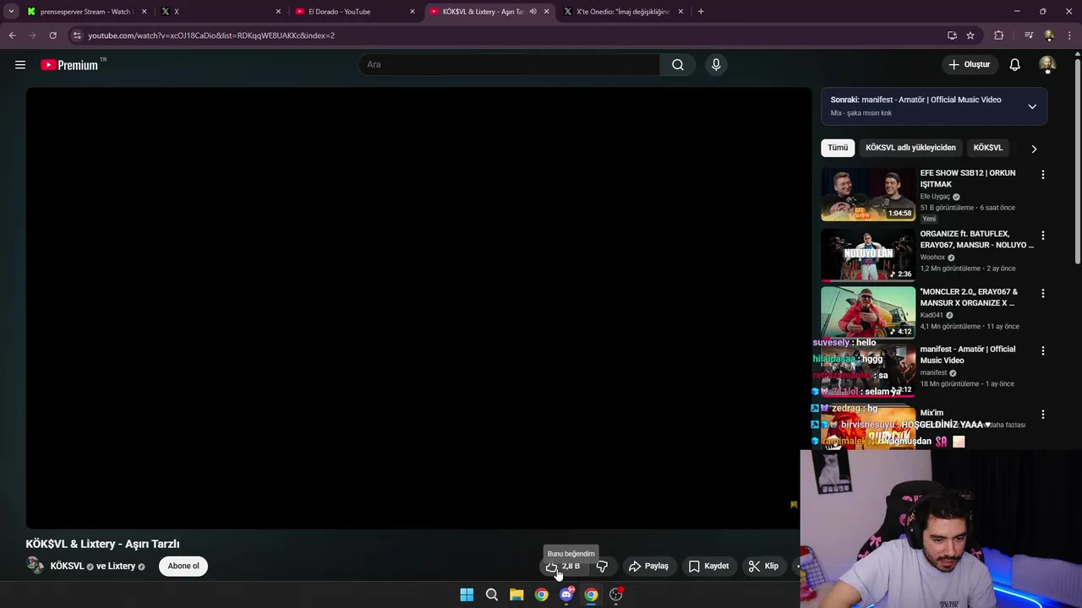Switch to X'te Onedio browser tab
Image resolution: width=1082 pixels, height=608 pixels.
click(624, 12)
